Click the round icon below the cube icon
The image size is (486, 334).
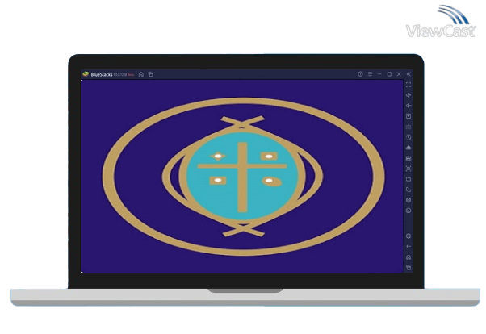pyautogui.click(x=408, y=211)
